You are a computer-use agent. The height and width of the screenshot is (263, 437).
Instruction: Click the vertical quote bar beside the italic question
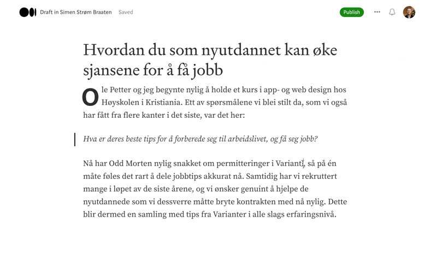click(x=75, y=139)
